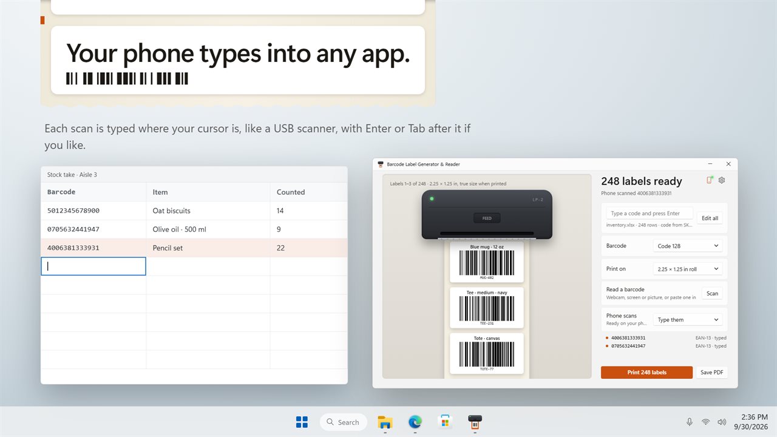Click the active empty Barcode cell in stock take

93,266
